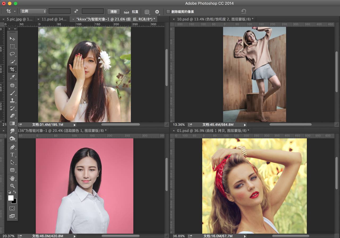
Task: Select the Sponge tool
Action: tap(12, 139)
